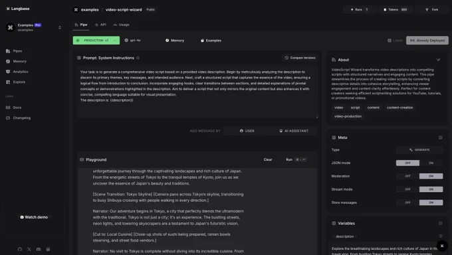Open the Examples Pro account switcher
Viewport: 452px width, 255px height.
[34, 27]
